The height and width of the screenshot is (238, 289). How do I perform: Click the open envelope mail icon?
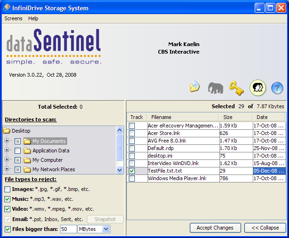[195, 87]
